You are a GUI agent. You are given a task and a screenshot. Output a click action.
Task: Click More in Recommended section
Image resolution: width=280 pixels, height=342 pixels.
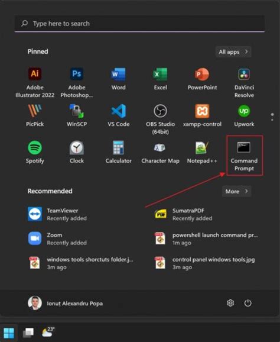click(x=236, y=191)
